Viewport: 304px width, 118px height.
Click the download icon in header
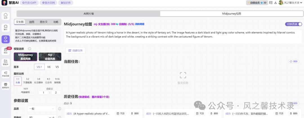point(275,3)
